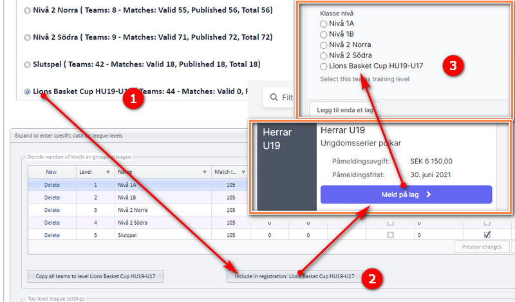515x302 pixels.
Task: Click the Preview changes button
Action: pyautogui.click(x=482, y=247)
